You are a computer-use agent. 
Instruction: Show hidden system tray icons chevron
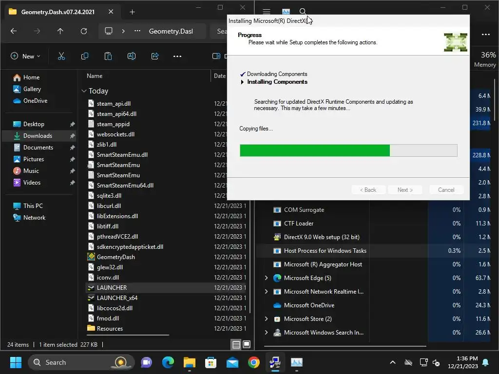point(393,362)
